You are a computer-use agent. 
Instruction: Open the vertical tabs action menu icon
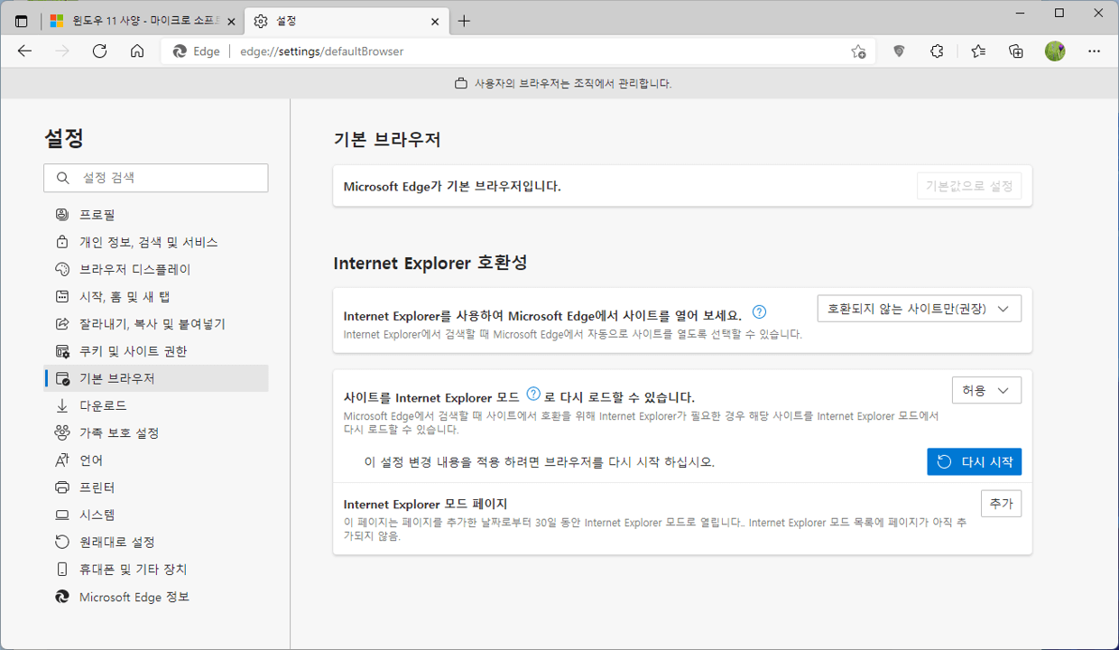22,21
